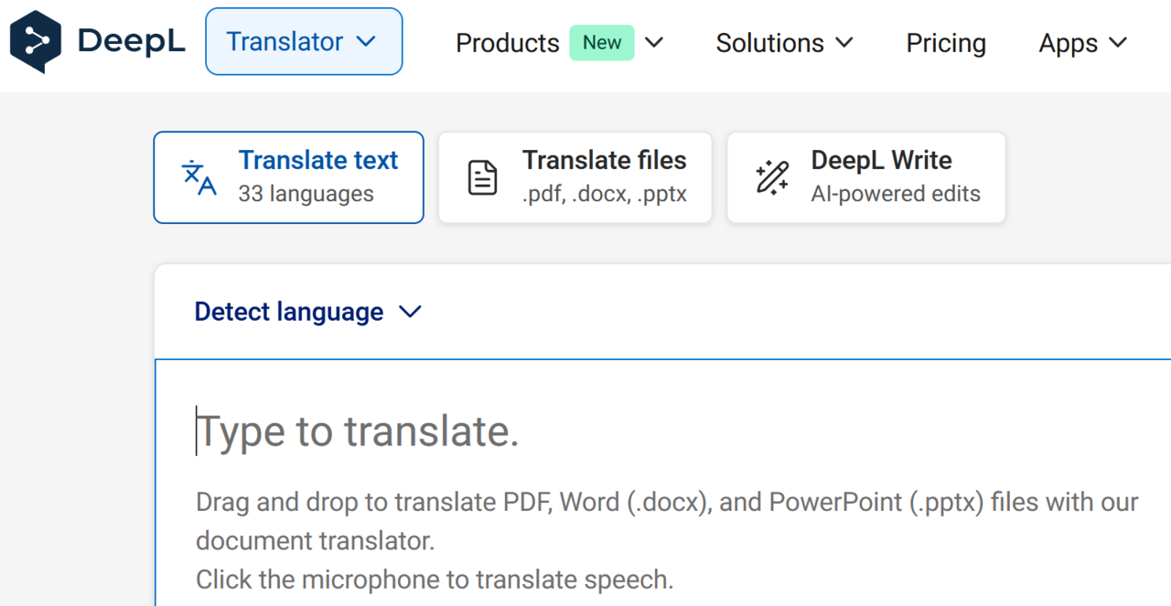This screenshot has width=1171, height=606.
Task: Click the chevron beside Detect language
Action: click(x=411, y=312)
